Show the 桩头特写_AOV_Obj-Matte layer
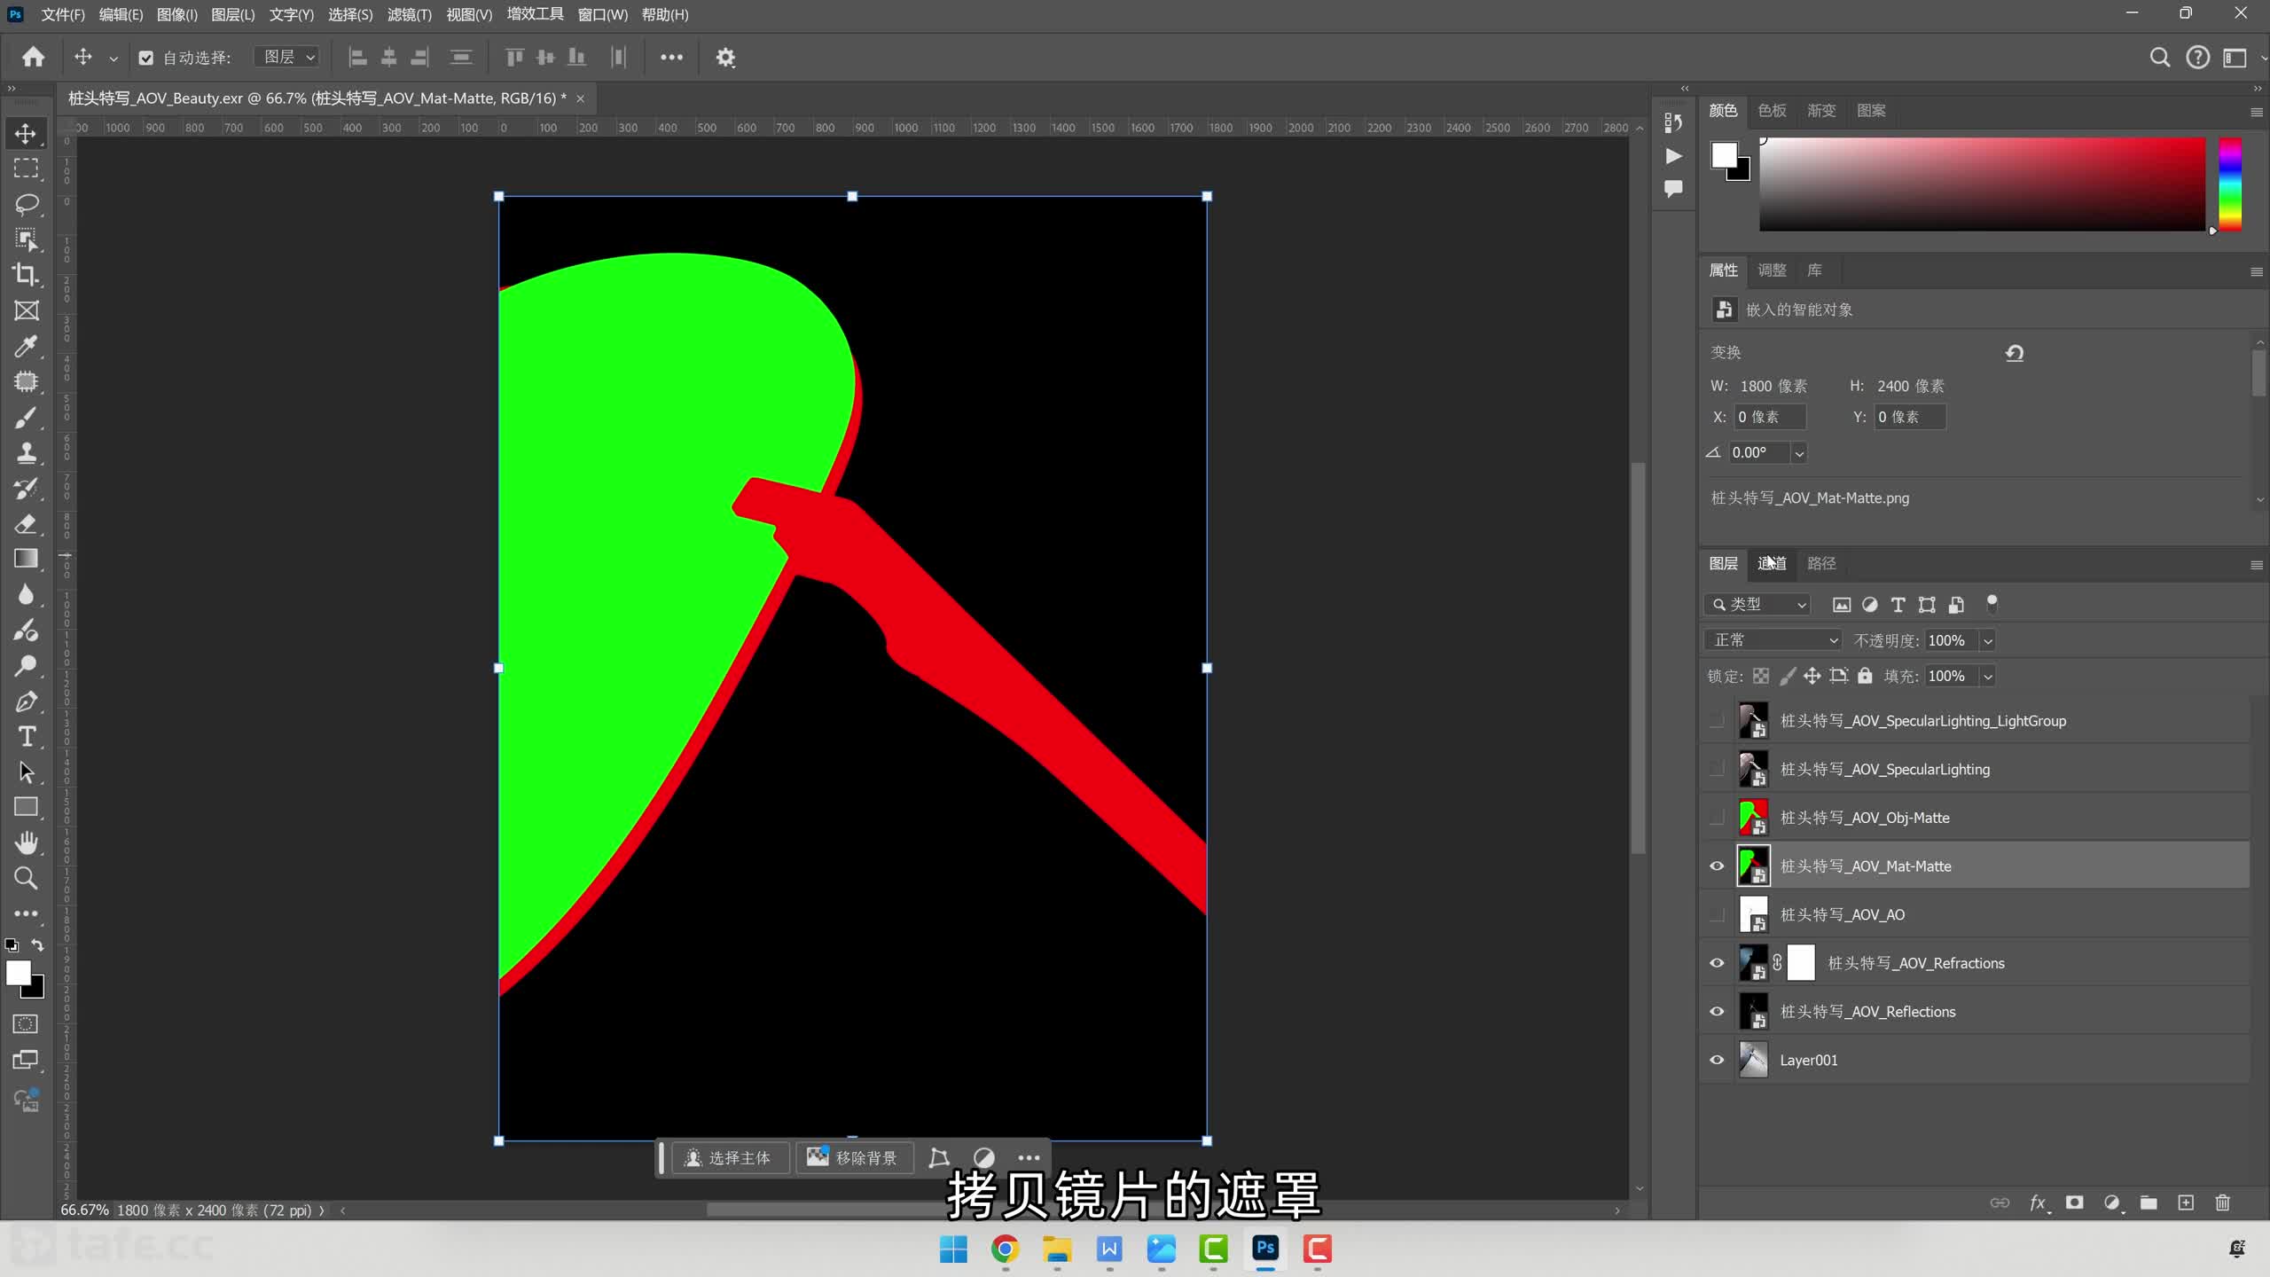Image resolution: width=2270 pixels, height=1277 pixels. point(1717,818)
